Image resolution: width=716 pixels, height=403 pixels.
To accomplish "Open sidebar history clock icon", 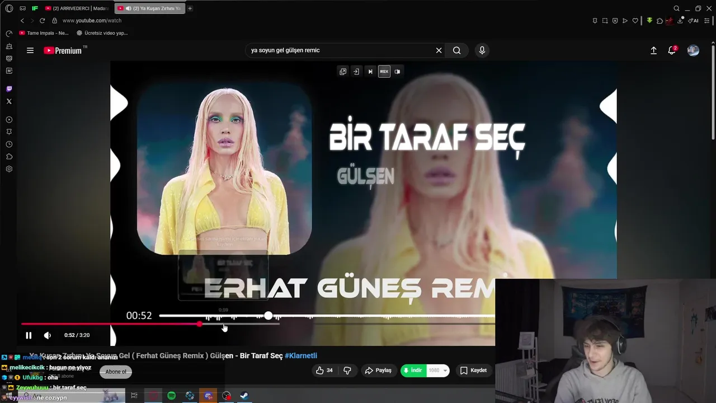I will 9,144.
